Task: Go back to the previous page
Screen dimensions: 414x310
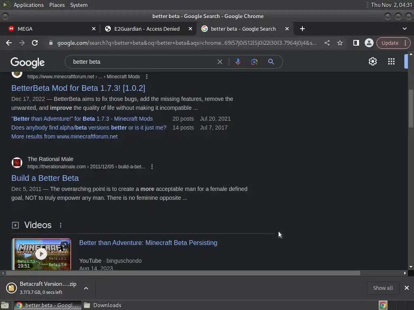Action: [x=9, y=43]
